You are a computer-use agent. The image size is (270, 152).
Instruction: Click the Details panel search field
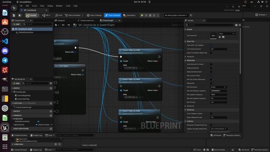(x=209, y=25)
